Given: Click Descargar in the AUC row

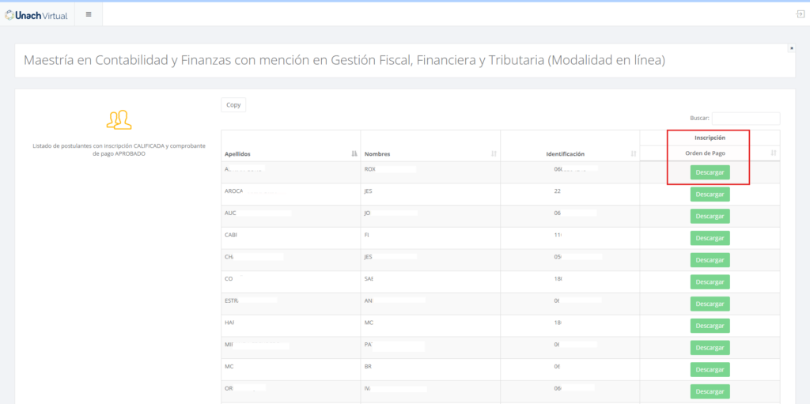Looking at the screenshot, I should (710, 216).
